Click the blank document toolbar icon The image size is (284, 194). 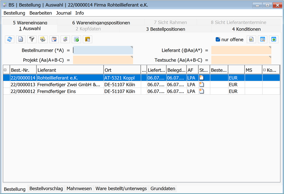pos(21,39)
